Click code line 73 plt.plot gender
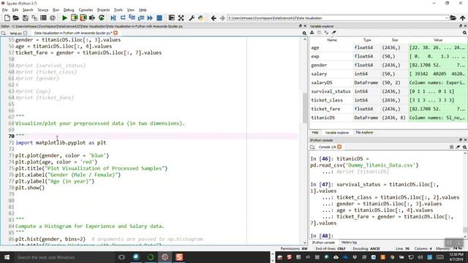Viewport: 468px width, 263px height. pos(62,156)
